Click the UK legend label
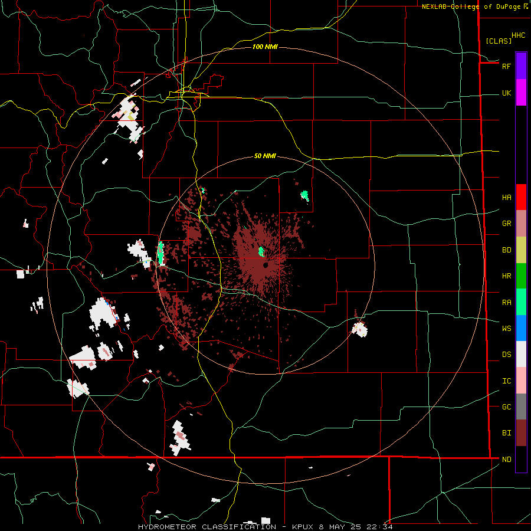 point(506,93)
